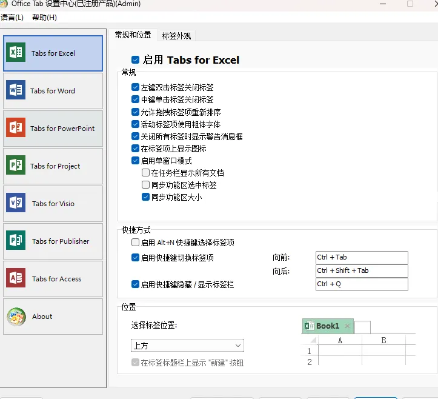Enable 在任务栏显示所有文档 checkbox
This screenshot has height=399, width=438.
145,173
